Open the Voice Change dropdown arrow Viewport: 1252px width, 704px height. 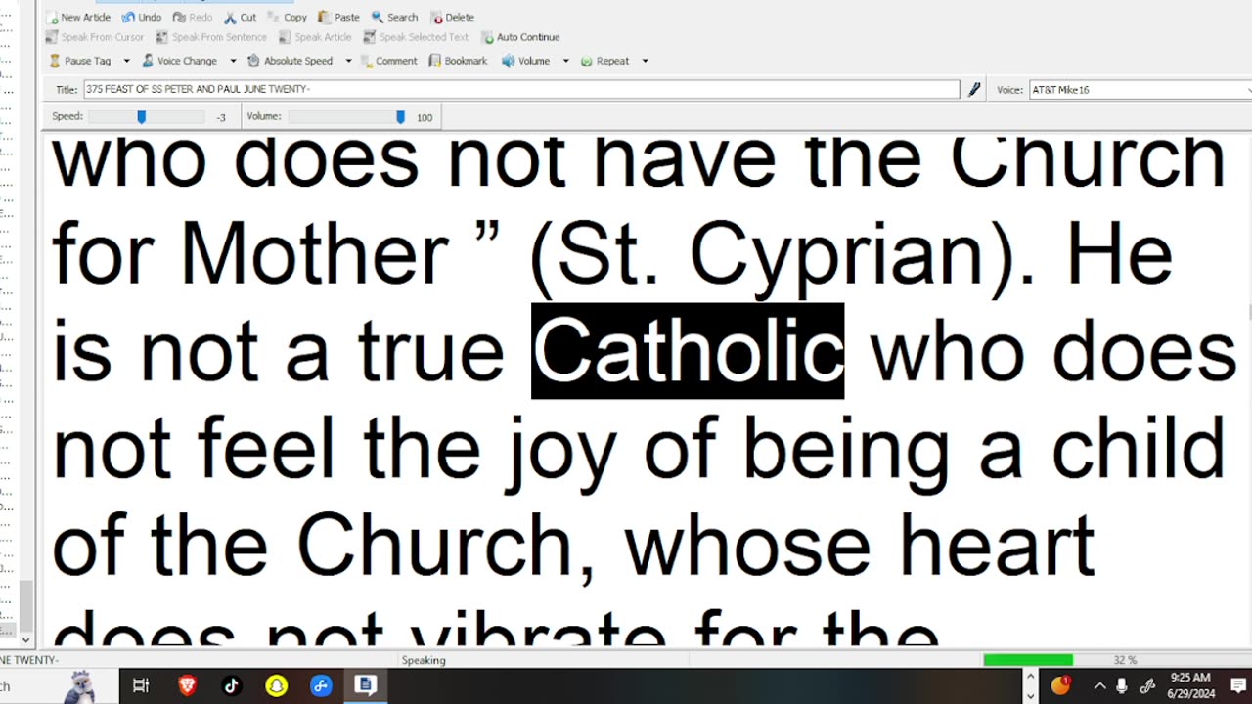(x=233, y=61)
